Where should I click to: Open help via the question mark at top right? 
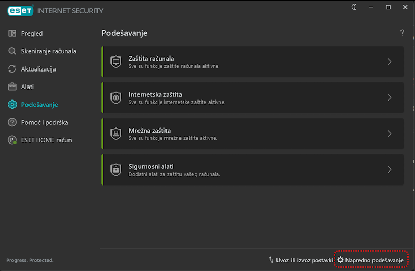coord(402,33)
